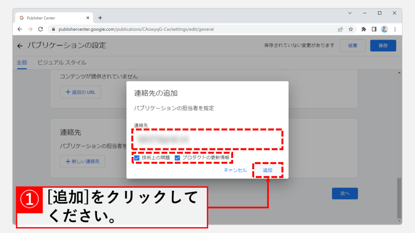Uncheck the プロダクトの更新情報 checkbox
This screenshot has height=233, width=415.
point(178,158)
